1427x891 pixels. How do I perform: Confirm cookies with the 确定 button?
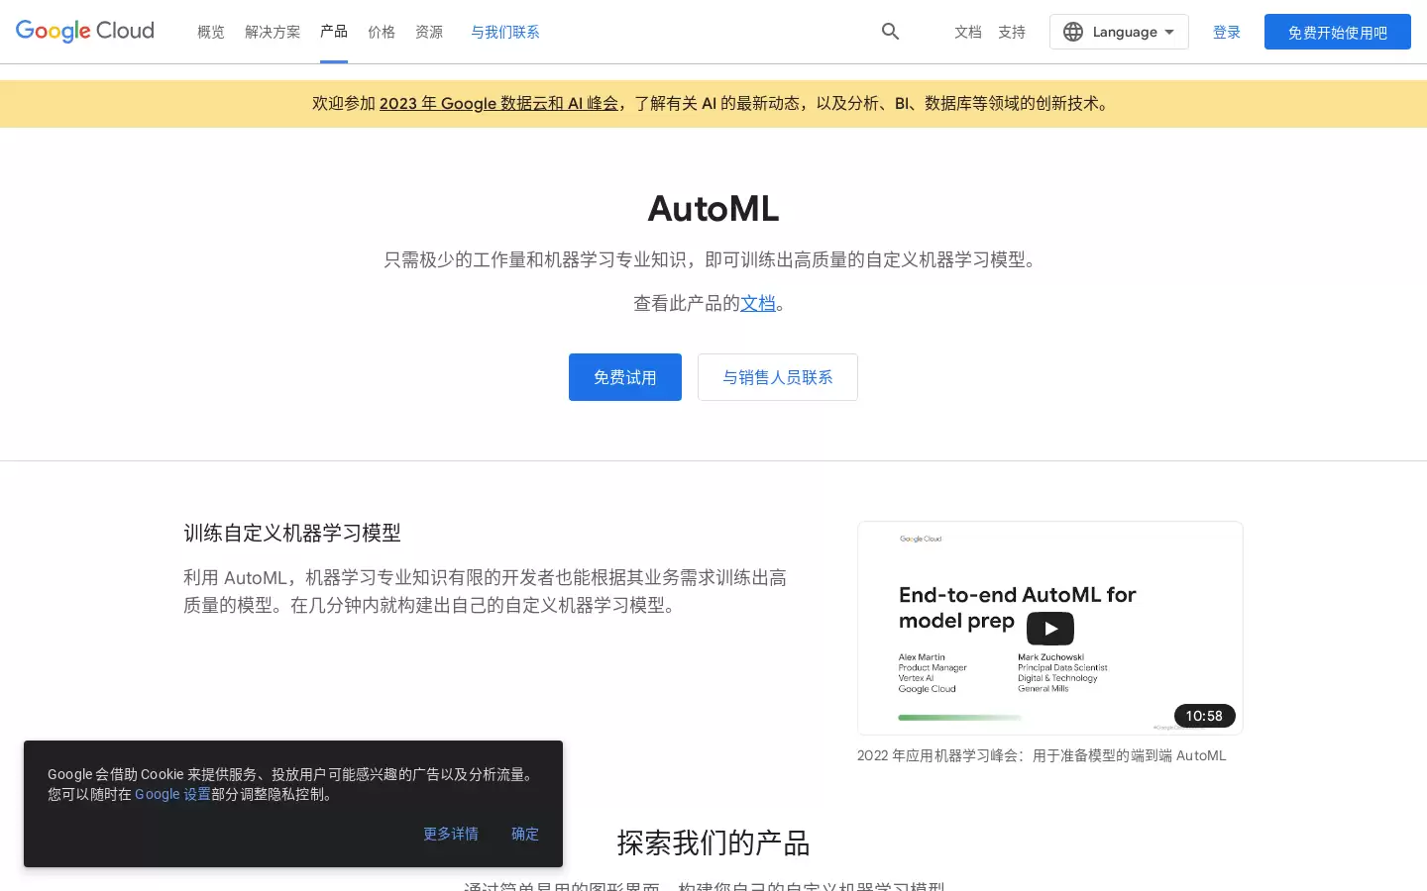(x=525, y=834)
